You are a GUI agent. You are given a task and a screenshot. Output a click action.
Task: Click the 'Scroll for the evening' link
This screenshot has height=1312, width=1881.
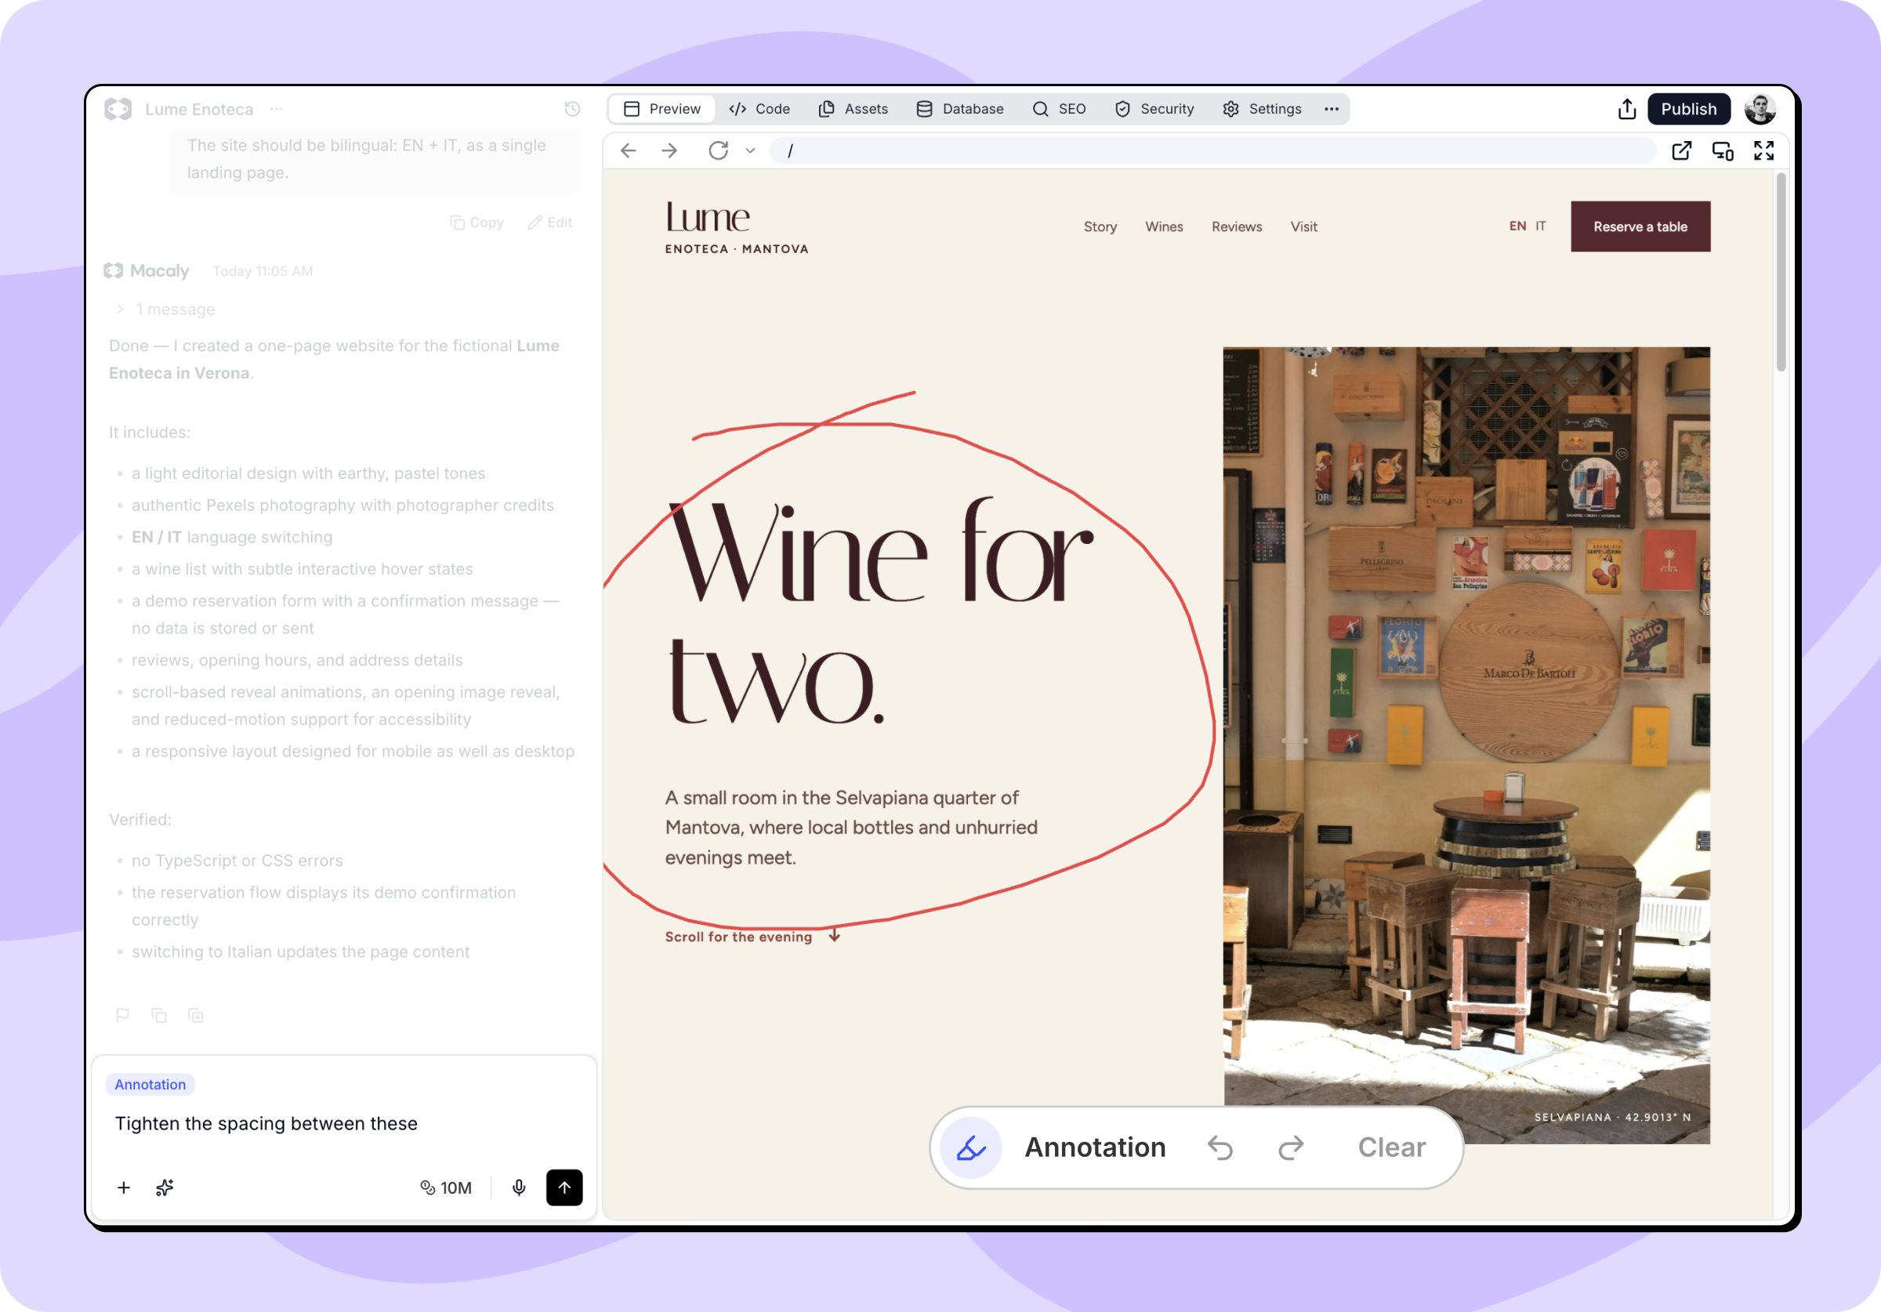pyautogui.click(x=753, y=937)
